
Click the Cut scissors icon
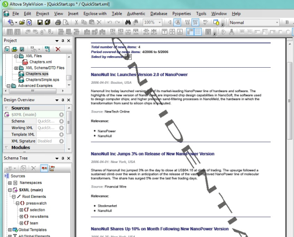(x=76, y=22)
